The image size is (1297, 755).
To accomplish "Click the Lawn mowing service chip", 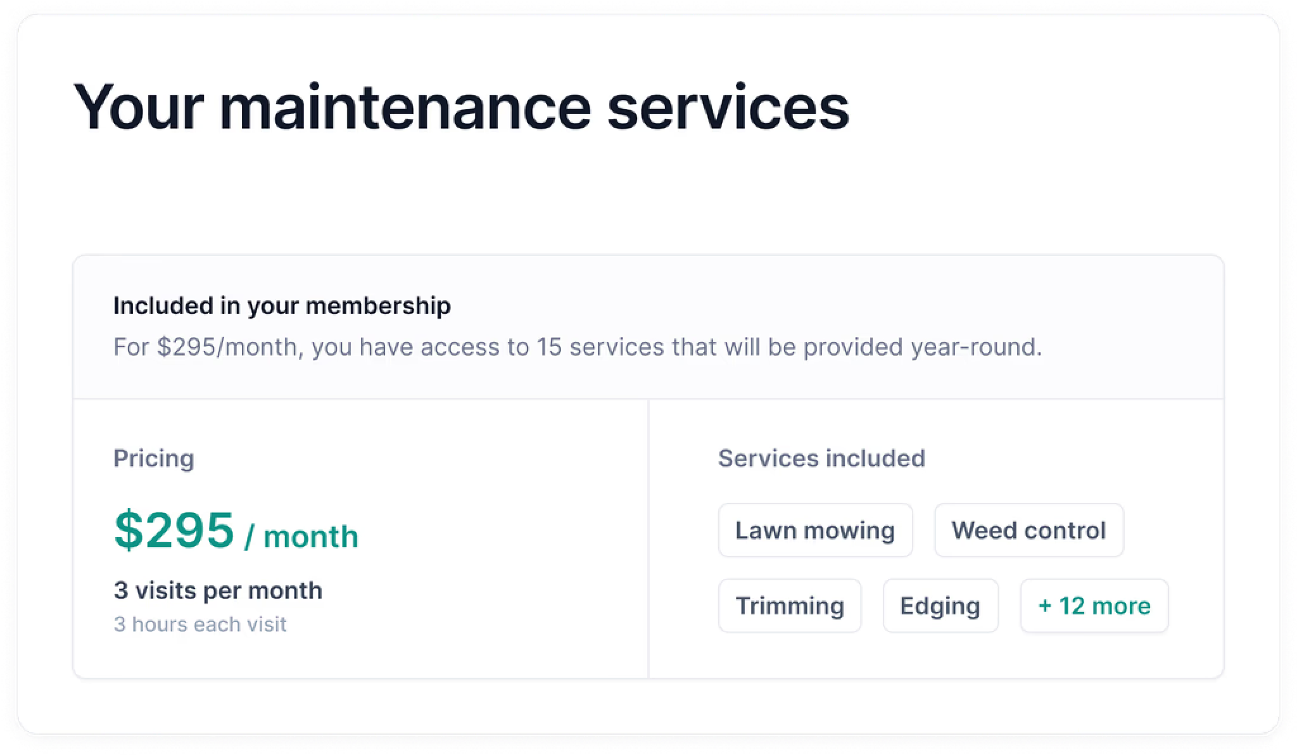I will click(x=815, y=531).
